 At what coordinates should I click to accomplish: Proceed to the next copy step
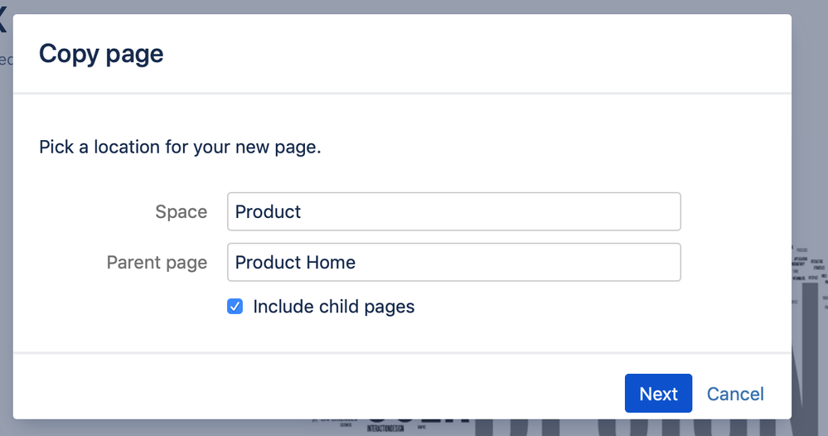point(658,393)
